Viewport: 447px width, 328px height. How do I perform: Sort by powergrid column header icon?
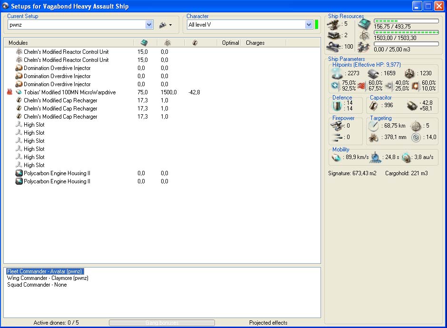167,43
